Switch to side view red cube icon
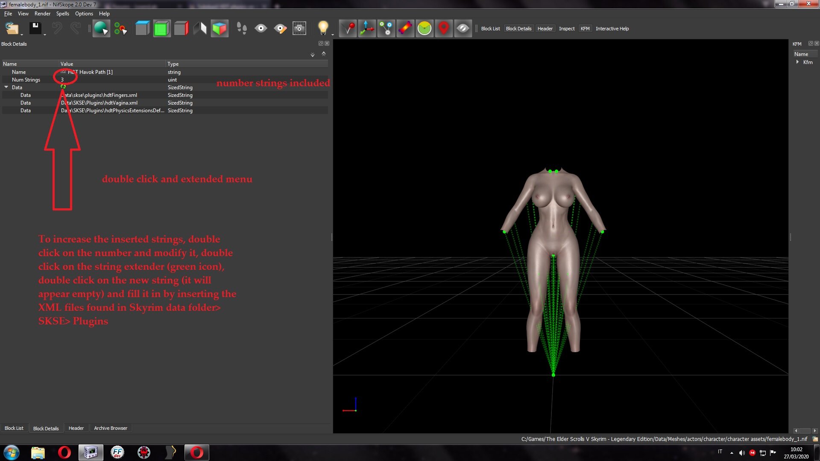Image resolution: width=820 pixels, height=461 pixels. [181, 29]
